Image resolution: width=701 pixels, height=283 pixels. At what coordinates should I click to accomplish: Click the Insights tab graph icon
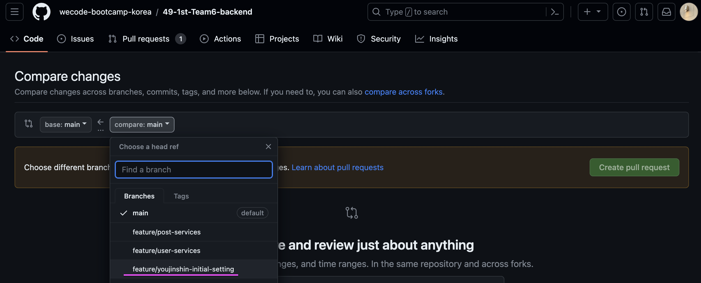tap(419, 39)
